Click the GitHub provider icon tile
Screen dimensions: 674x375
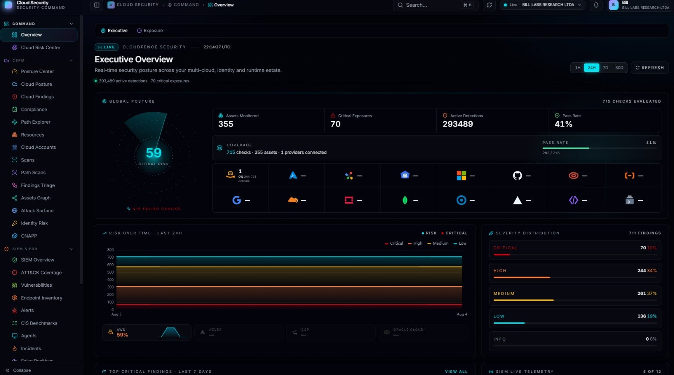(517, 175)
